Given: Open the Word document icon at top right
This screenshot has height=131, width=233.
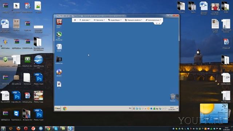Looking at the screenshot, I should (204, 8).
